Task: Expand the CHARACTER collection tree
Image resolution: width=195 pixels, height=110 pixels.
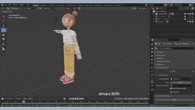Action: pyautogui.click(x=154, y=14)
